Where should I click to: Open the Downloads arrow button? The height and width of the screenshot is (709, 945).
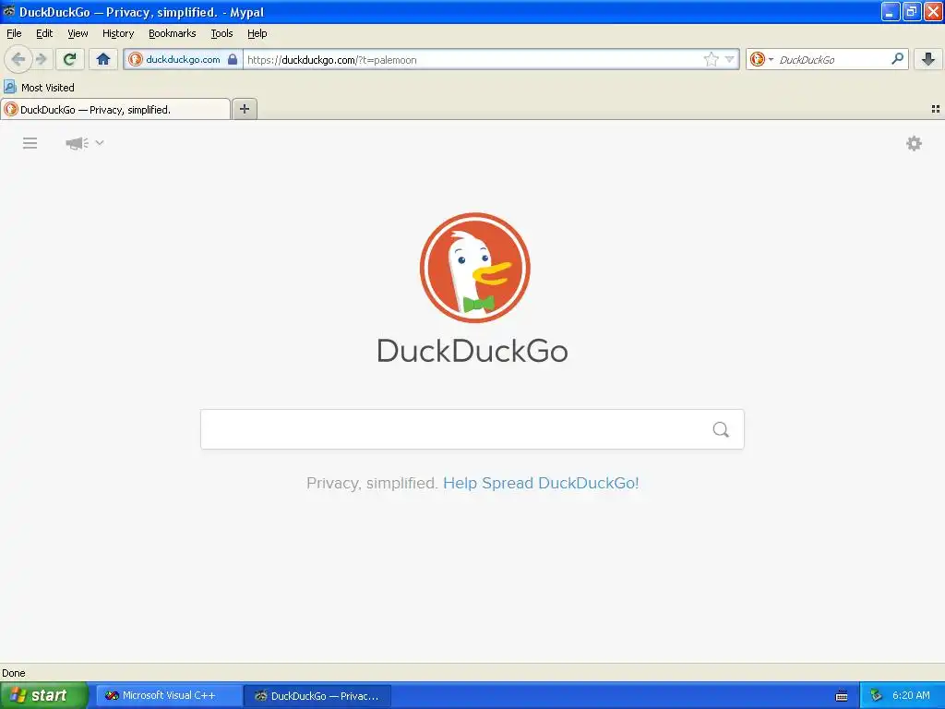click(x=928, y=59)
